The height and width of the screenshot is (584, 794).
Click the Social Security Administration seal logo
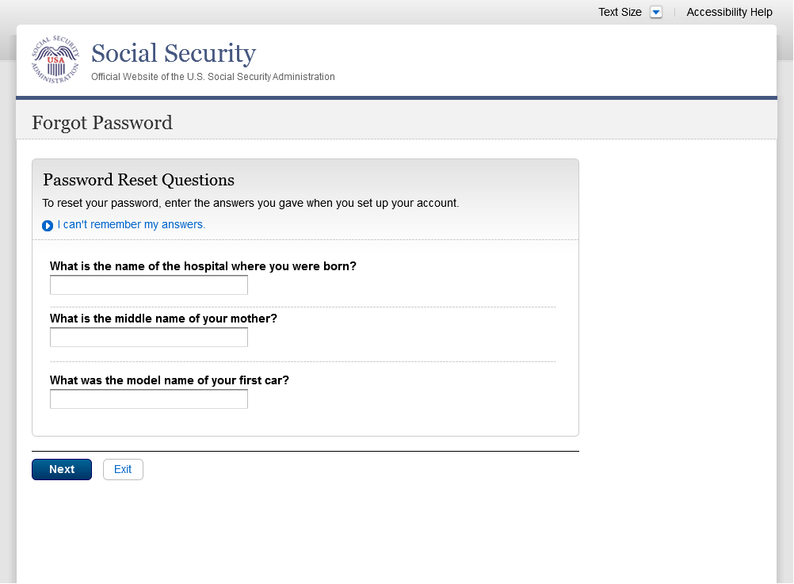coord(55,60)
